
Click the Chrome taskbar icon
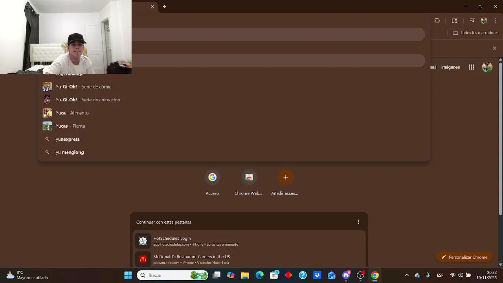click(375, 275)
